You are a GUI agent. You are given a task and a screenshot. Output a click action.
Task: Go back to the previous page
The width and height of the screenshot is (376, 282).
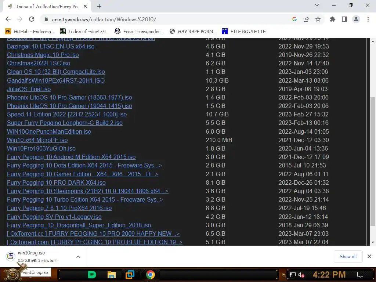[8, 19]
